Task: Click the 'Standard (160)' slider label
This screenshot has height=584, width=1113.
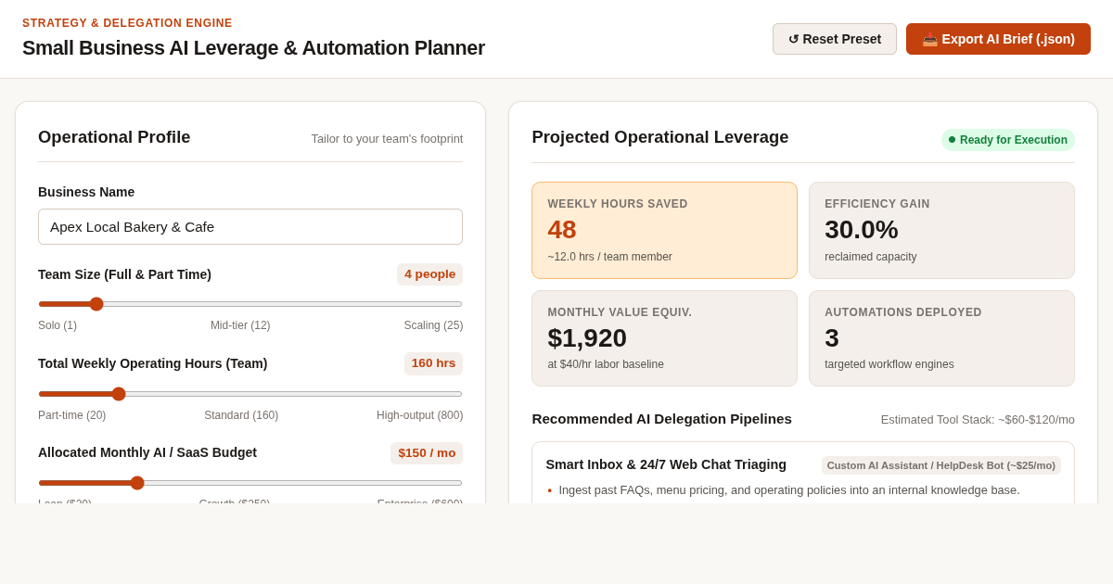Action: pos(241,415)
